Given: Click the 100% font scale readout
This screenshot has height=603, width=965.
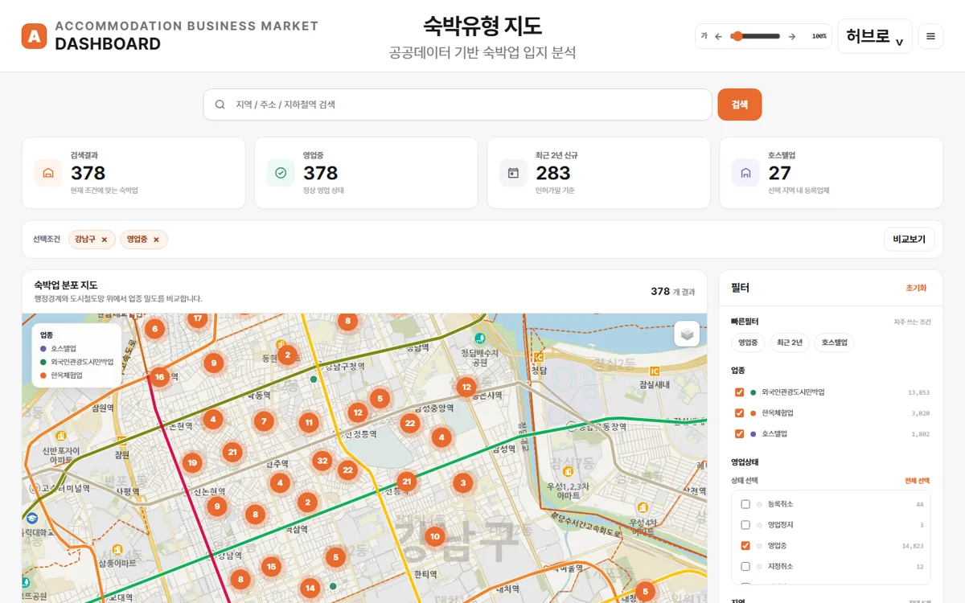Looking at the screenshot, I should coord(819,36).
